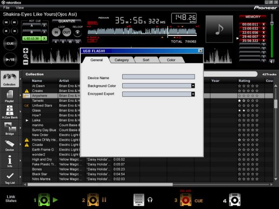Click the magnifier zoom icon
Viewport: 279px width, 209px height.
(26, 57)
